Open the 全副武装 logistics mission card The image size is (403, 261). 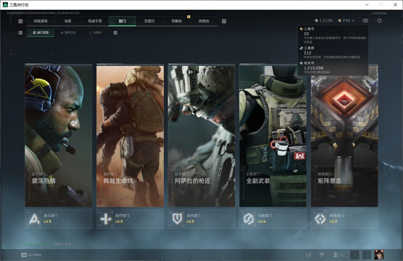click(273, 136)
